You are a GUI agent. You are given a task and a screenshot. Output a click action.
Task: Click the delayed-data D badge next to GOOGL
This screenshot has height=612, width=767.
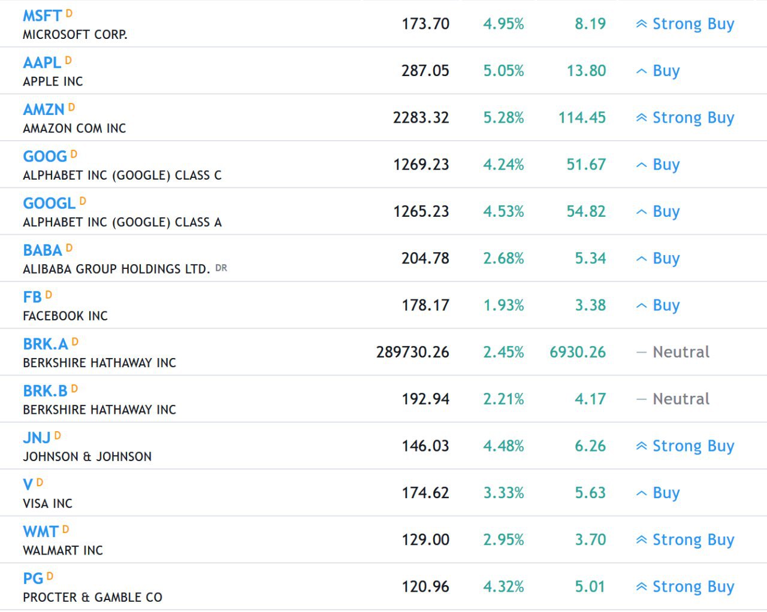coord(83,201)
